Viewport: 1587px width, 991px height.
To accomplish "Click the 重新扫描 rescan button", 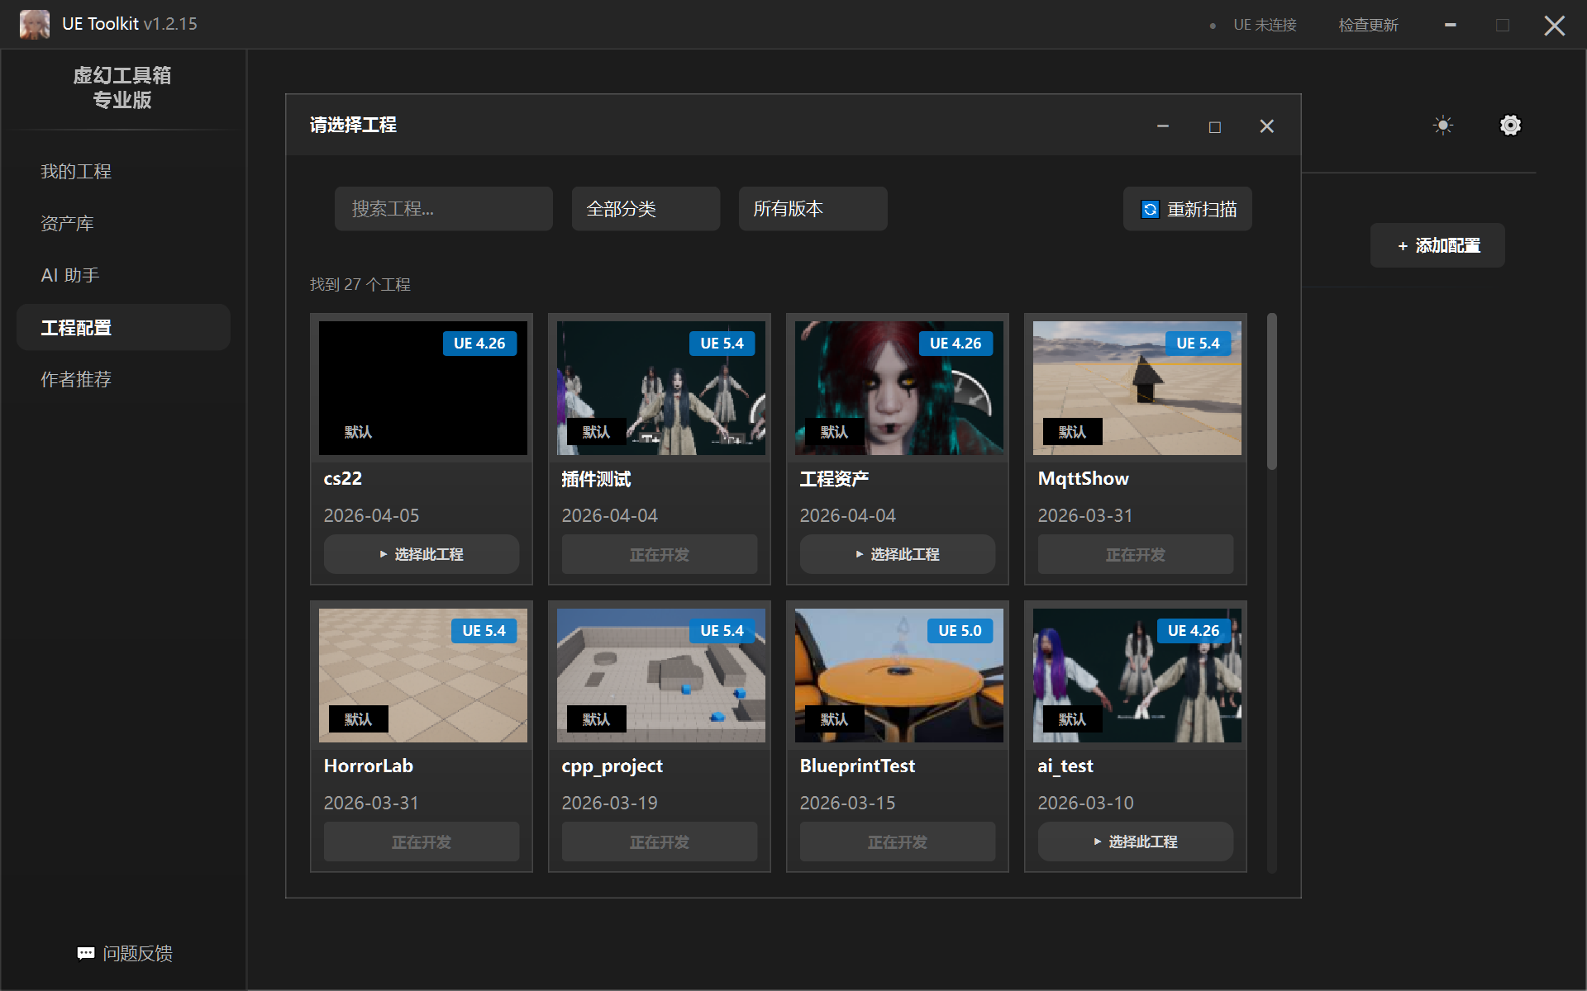I will [1187, 209].
